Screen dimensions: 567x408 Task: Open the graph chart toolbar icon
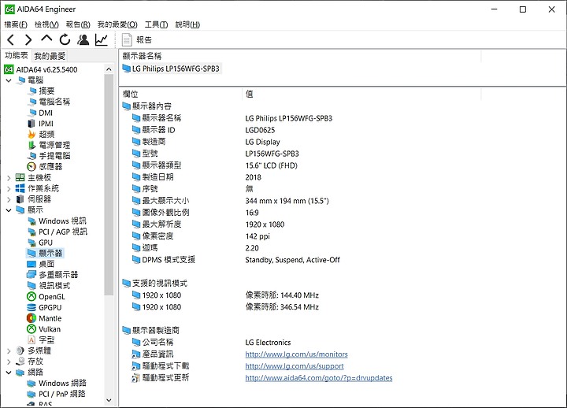[x=102, y=40]
